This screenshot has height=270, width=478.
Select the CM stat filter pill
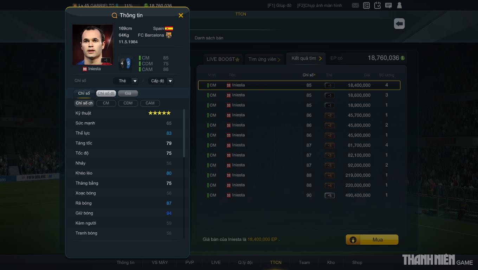[x=106, y=103]
